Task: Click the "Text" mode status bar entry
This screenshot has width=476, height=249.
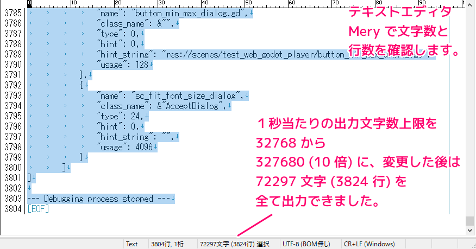Action: (x=131, y=244)
